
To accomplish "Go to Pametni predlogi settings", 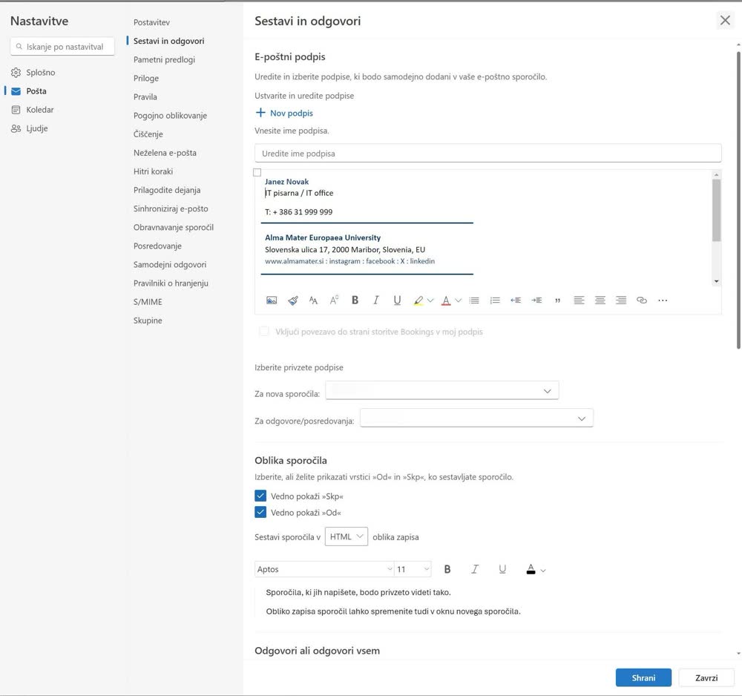I will pos(164,59).
